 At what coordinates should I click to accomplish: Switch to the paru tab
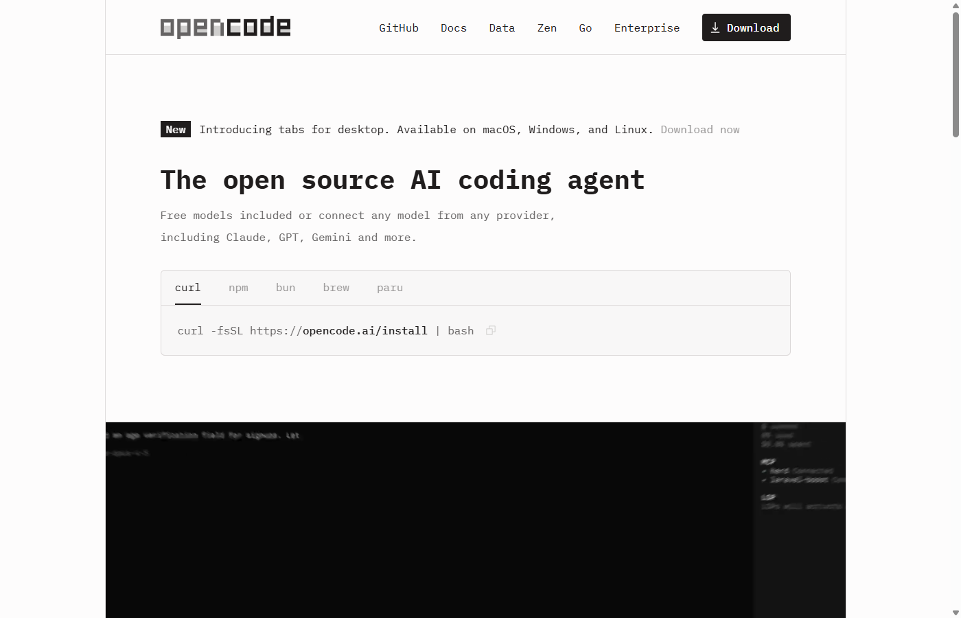pyautogui.click(x=390, y=288)
